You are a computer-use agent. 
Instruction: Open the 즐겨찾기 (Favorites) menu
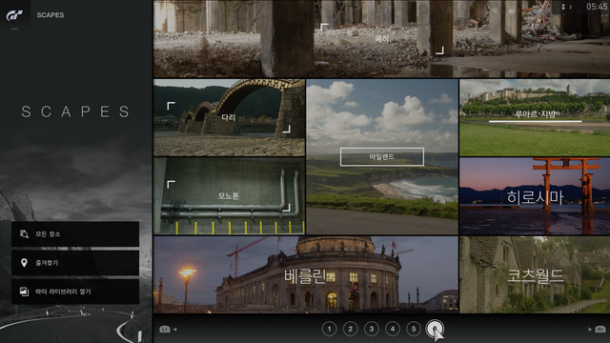[75, 263]
